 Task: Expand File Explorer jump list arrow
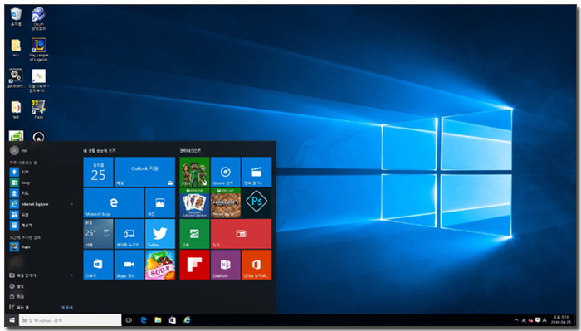click(72, 275)
